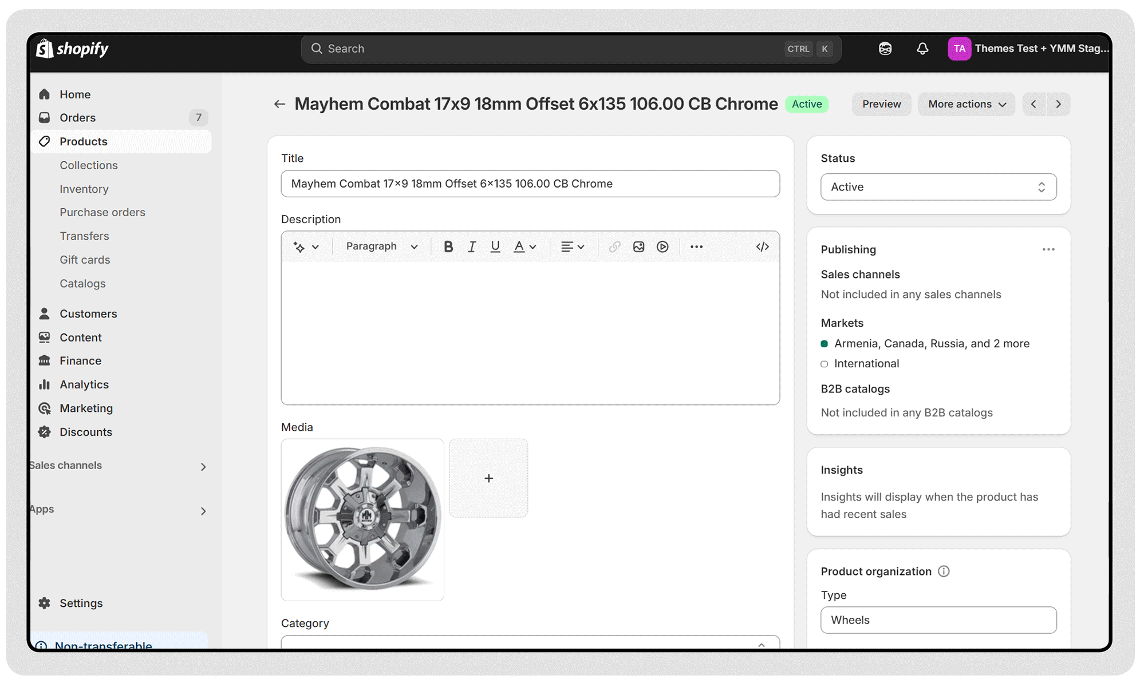
Task: Click the Settings gear in sidebar
Action: [x=45, y=603]
